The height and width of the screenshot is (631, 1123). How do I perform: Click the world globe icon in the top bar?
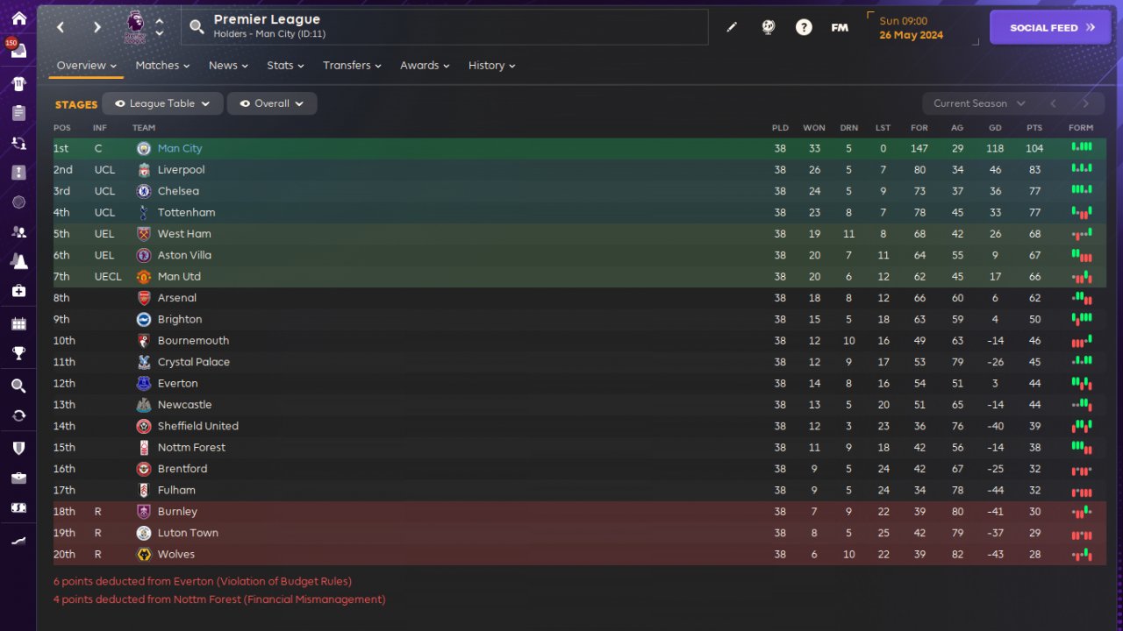[x=769, y=27]
